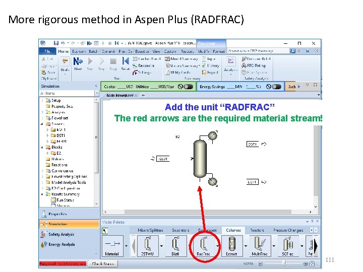The image size is (363, 272).
Task: Expand the Convergence tree node
Action: point(42,171)
